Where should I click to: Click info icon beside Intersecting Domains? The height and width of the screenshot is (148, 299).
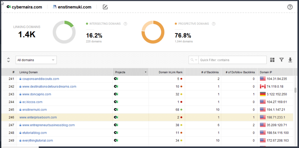coord(125,24)
